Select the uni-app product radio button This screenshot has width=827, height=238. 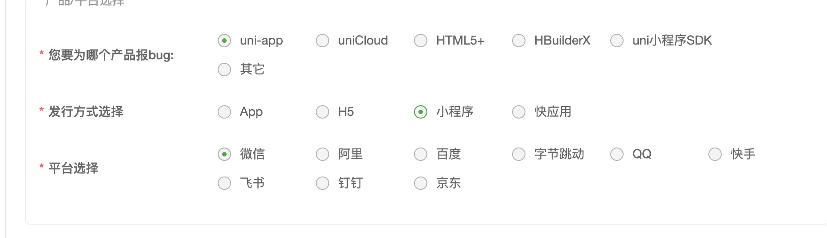coord(224,41)
